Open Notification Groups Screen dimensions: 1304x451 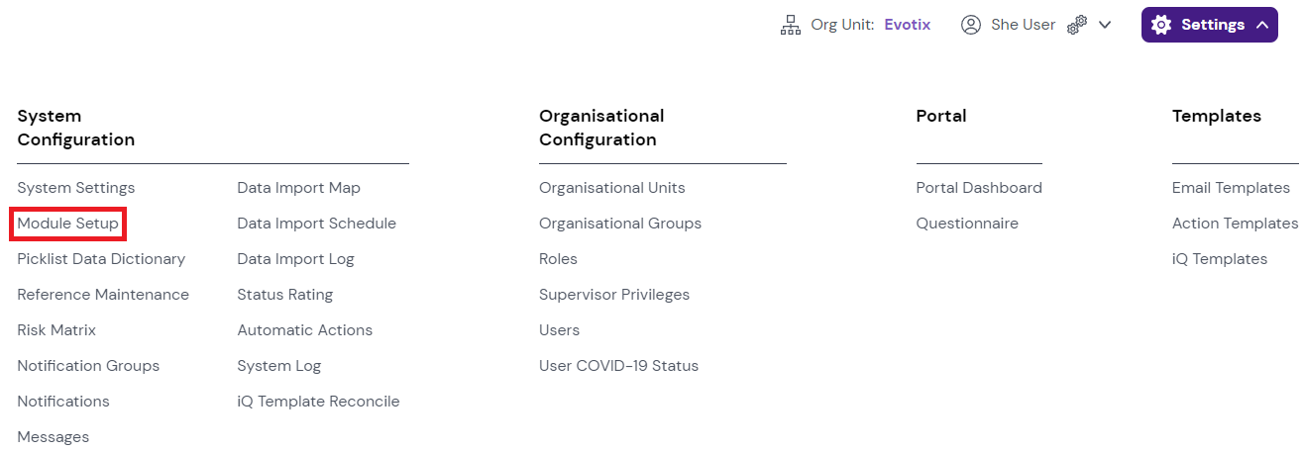coord(88,366)
